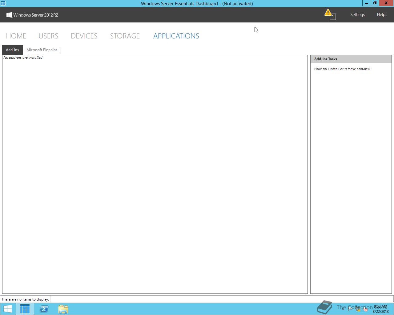
Task: Click the 'No add-ins are installed' text
Action: [x=23, y=58]
